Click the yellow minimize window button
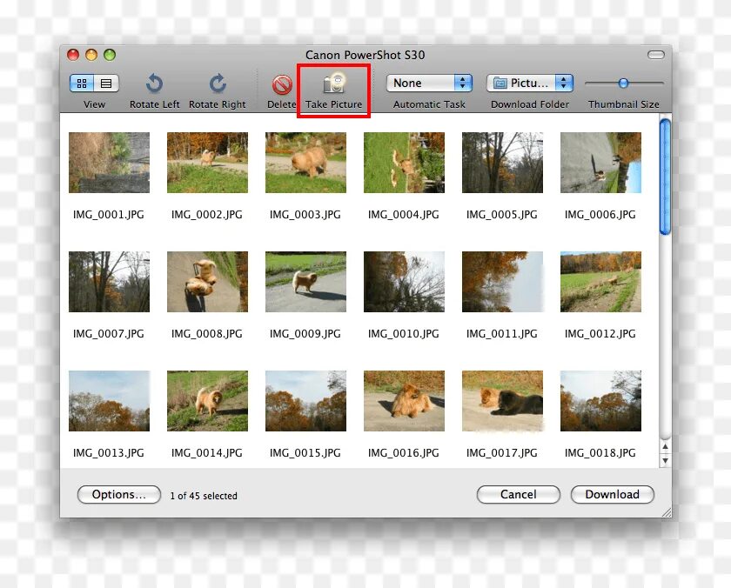Viewport: 731px width, 588px height. 91,55
